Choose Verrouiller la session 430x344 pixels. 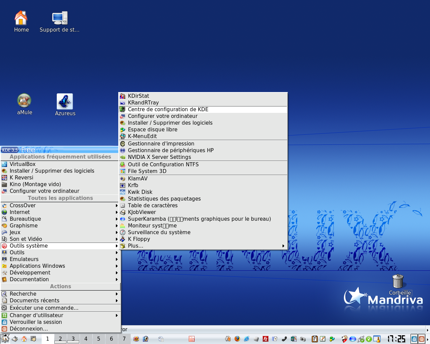pos(60,322)
